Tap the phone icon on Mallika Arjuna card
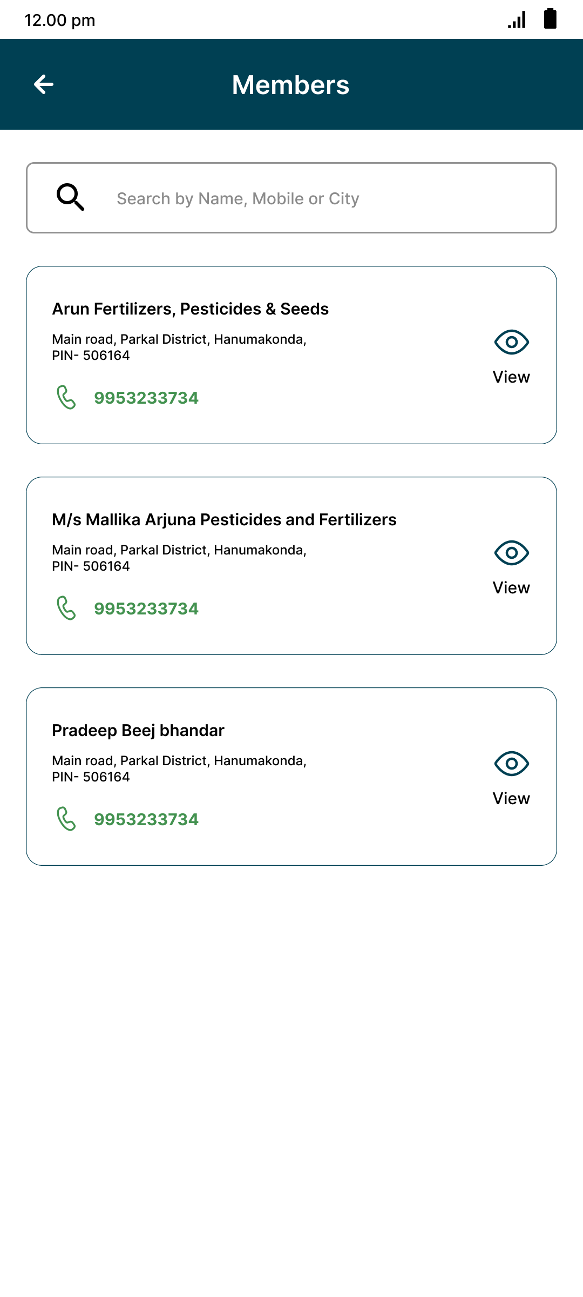The image size is (583, 1297). click(x=66, y=609)
